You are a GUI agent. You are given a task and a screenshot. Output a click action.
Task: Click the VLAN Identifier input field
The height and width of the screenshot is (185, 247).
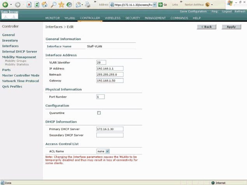[x=101, y=63]
